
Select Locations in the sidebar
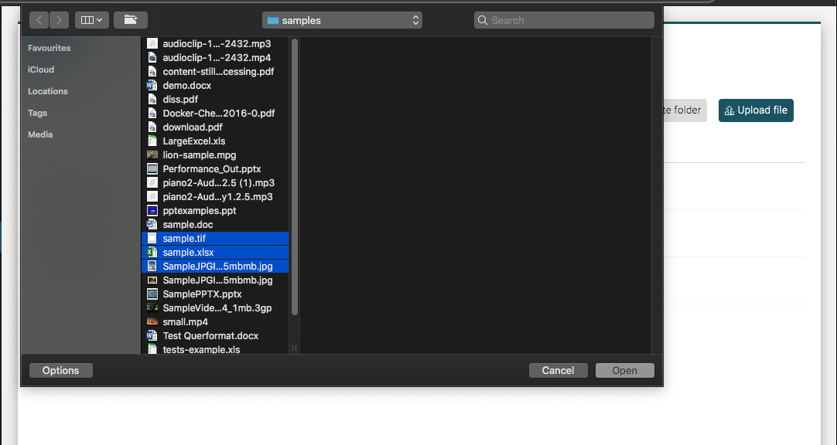(47, 91)
